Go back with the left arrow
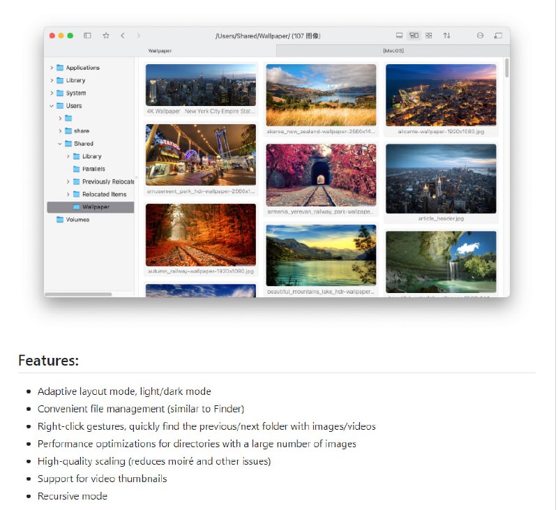 [123, 36]
